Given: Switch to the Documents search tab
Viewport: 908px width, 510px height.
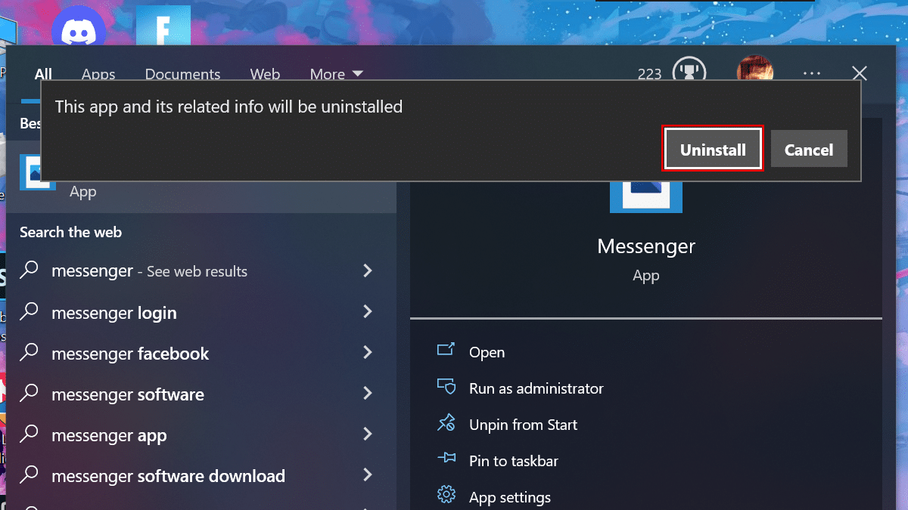Looking at the screenshot, I should point(182,74).
